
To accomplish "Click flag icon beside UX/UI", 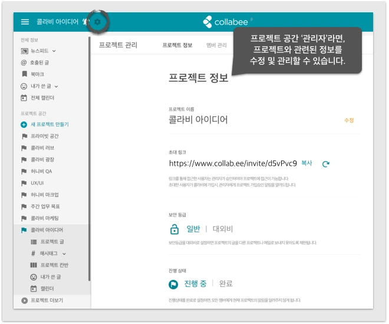I will click(x=24, y=183).
